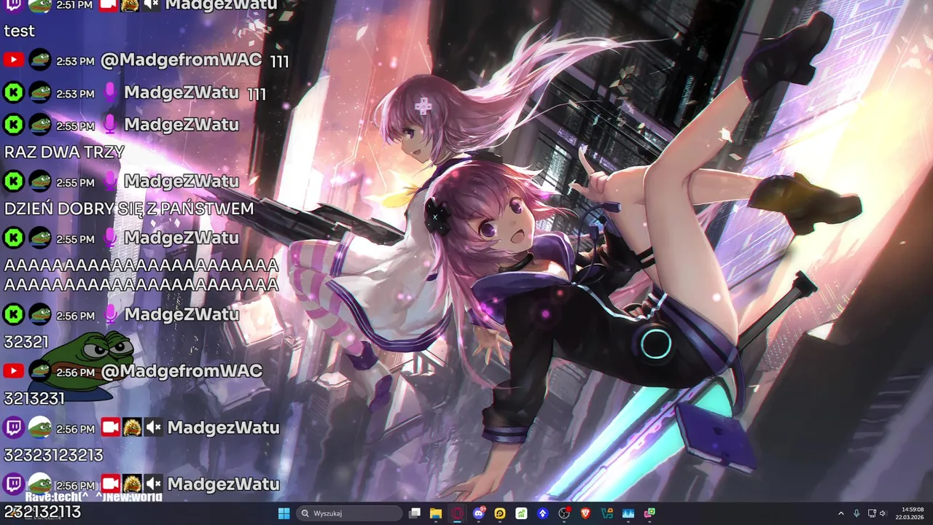Click Kick icon on row above the AAAA message
The width and height of the screenshot is (933, 525).
[13, 238]
